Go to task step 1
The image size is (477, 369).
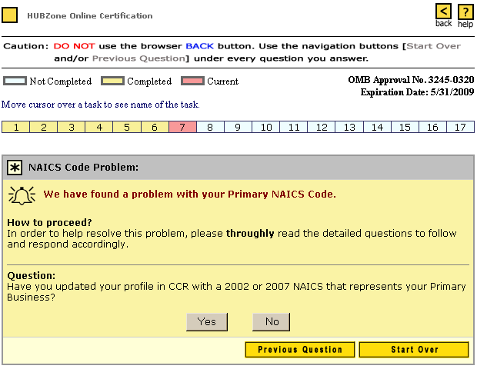[x=16, y=128]
